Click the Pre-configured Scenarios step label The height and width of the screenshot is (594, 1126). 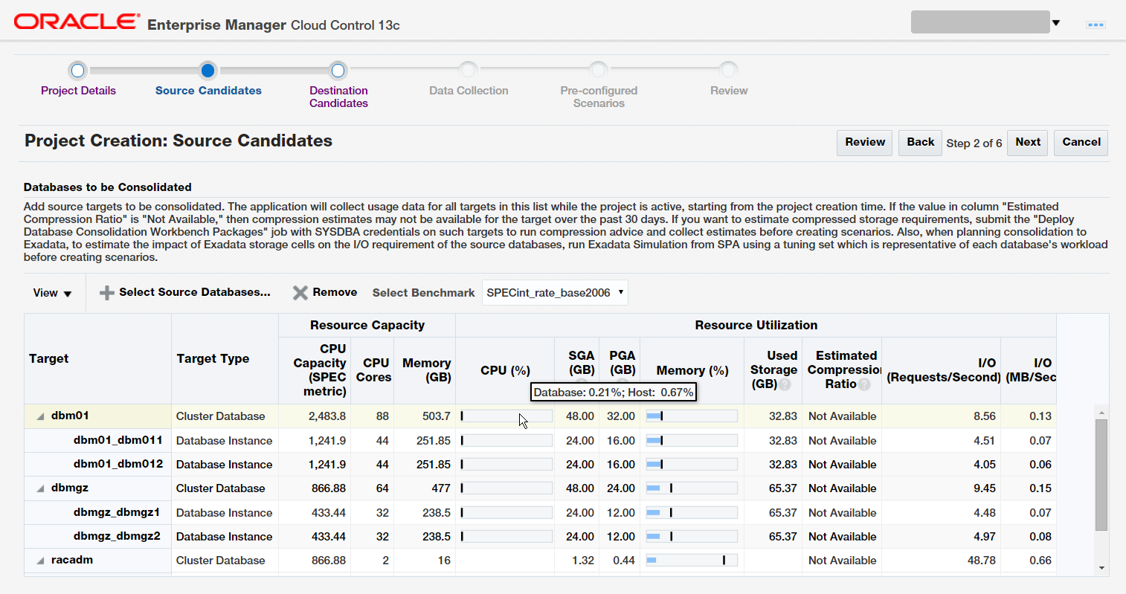pyautogui.click(x=599, y=97)
